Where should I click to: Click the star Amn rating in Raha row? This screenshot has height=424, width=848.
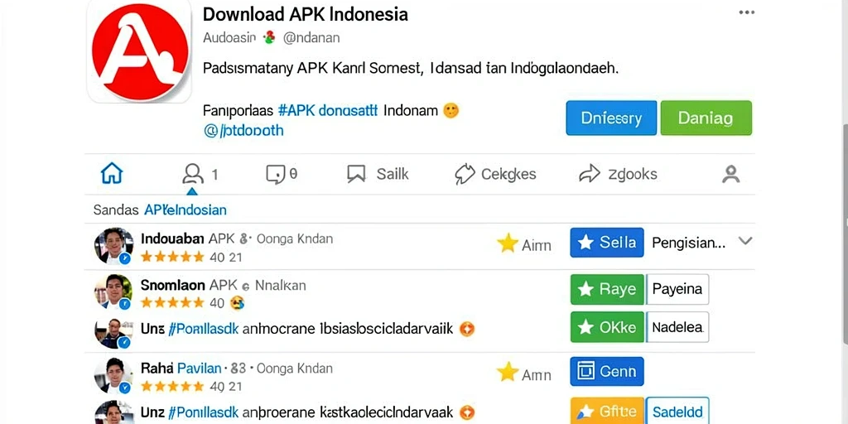(x=524, y=373)
